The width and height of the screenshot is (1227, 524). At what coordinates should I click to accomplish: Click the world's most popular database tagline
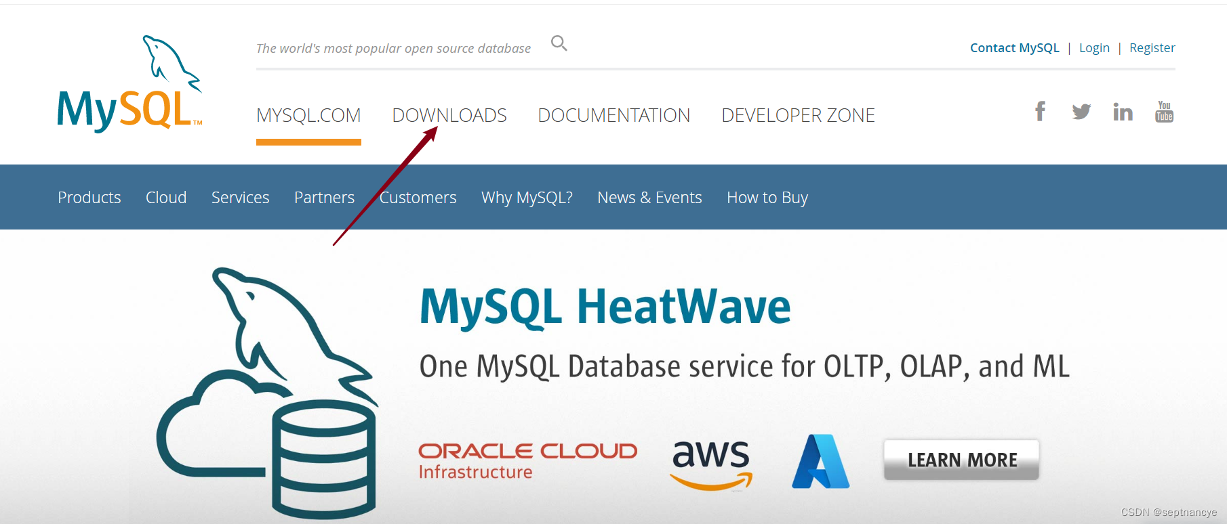(393, 49)
